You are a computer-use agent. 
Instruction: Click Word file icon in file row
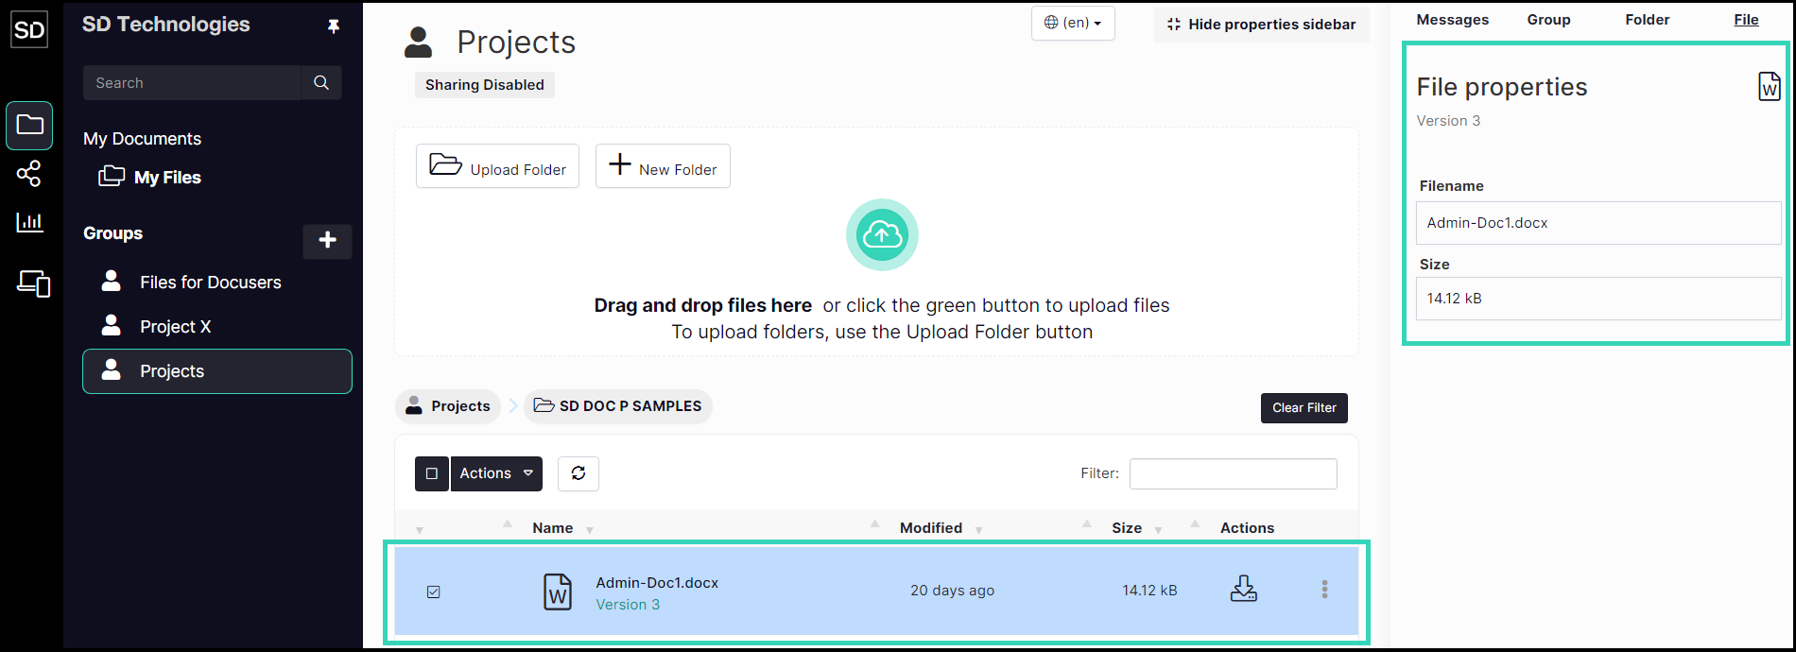(558, 592)
